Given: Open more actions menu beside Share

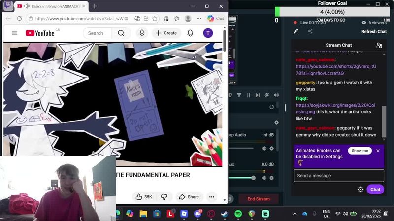Looking at the screenshot, I should [211, 197].
